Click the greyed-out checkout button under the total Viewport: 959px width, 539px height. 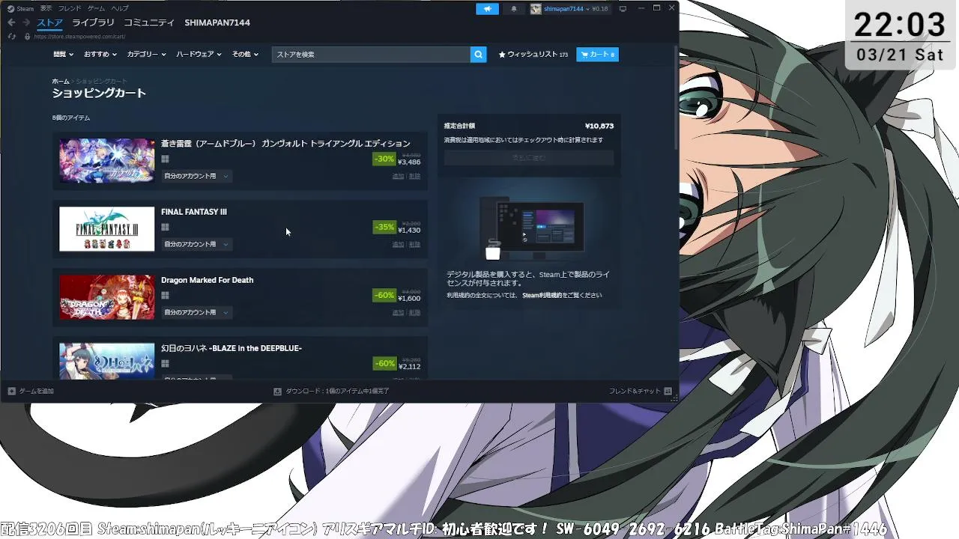coord(529,158)
